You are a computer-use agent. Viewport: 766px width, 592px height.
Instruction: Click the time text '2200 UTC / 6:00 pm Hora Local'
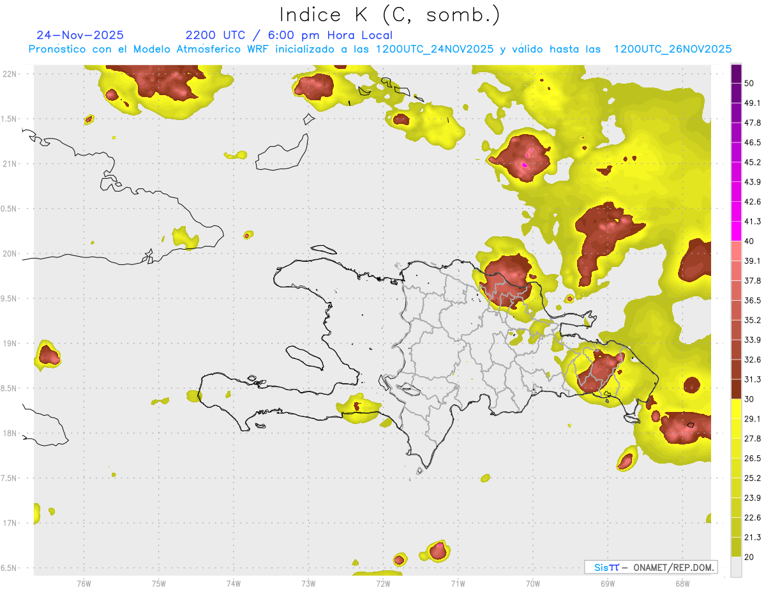coord(289,35)
